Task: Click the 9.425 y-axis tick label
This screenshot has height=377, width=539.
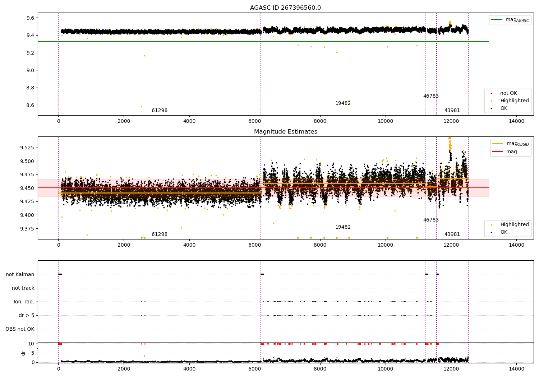Action: [x=27, y=202]
